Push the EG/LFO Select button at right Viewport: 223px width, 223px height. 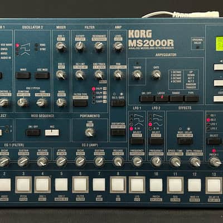click(214, 141)
